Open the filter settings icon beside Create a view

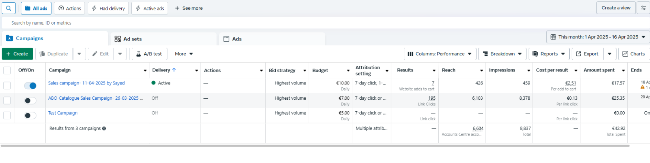coord(643,8)
